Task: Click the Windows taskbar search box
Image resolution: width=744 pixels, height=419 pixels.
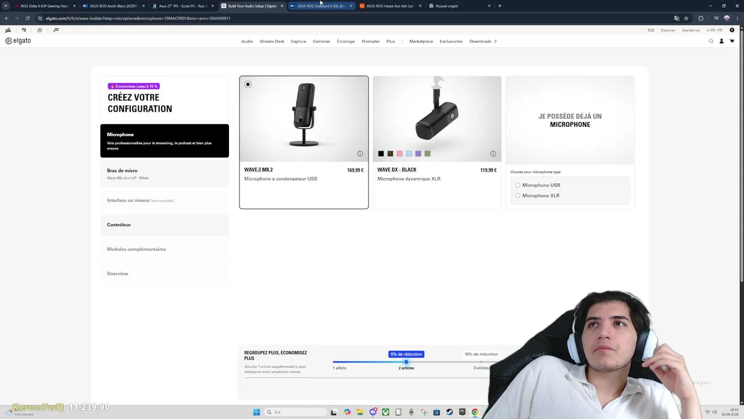Action: [295, 412]
